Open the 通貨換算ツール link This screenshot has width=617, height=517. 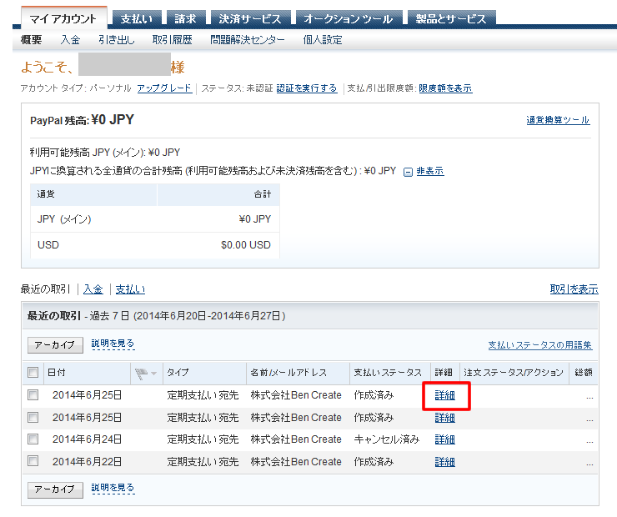[x=558, y=120]
